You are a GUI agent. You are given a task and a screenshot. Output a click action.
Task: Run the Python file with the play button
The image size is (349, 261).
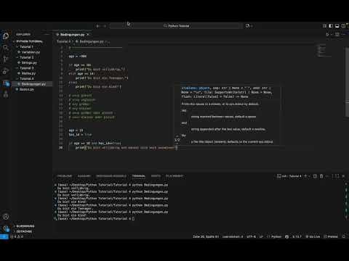coord(327,34)
